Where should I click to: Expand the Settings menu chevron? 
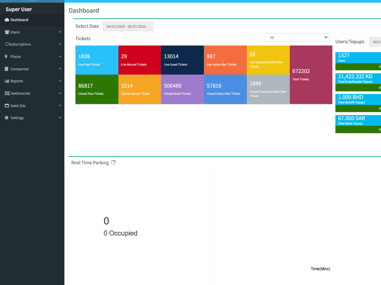pos(60,118)
